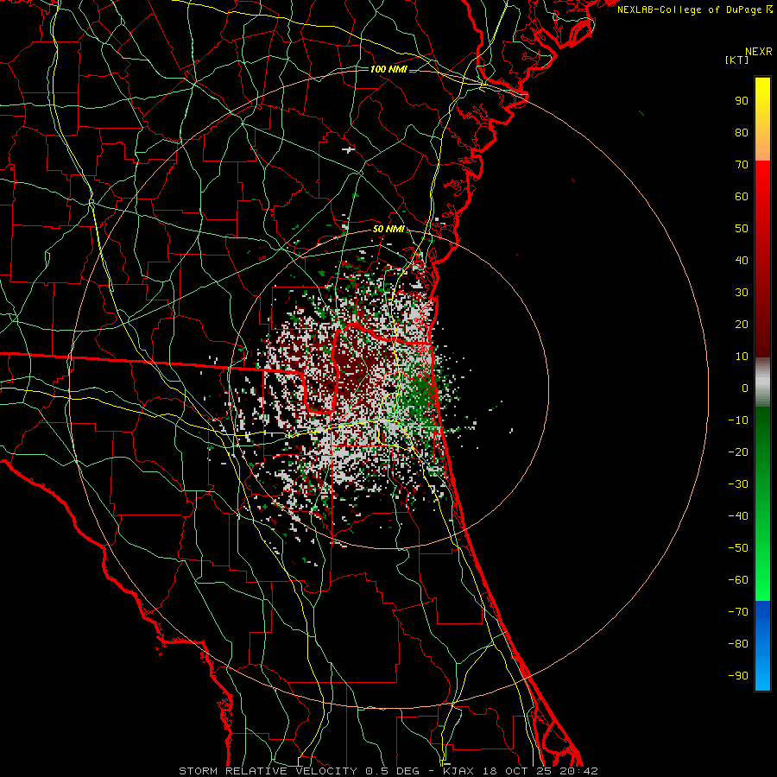The height and width of the screenshot is (777, 777).
Task: Click the 60 value on the velocity legend
Action: point(742,197)
